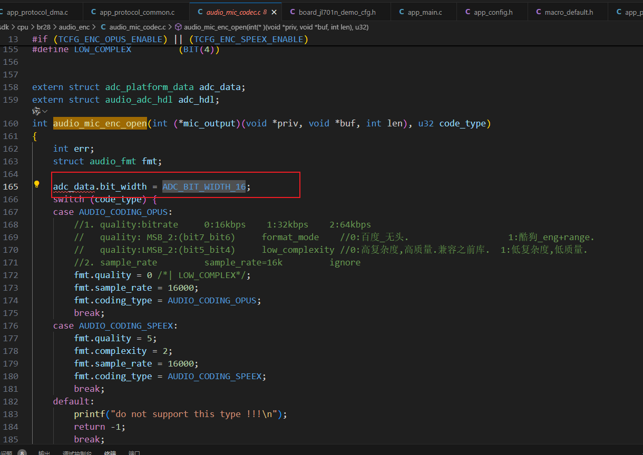Screen dimensions: 643x455
Task: Click the printf call on line 183
Action: pos(181,414)
